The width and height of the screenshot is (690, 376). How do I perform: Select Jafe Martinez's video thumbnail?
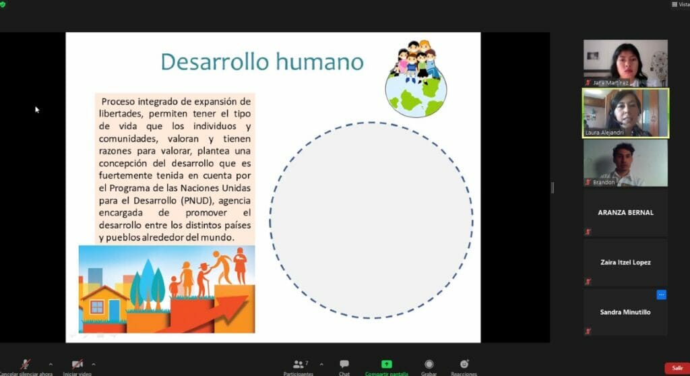[625, 63]
